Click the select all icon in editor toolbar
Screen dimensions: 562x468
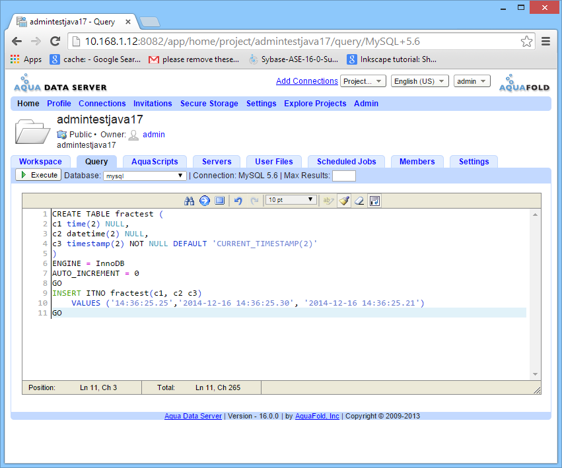(x=220, y=201)
